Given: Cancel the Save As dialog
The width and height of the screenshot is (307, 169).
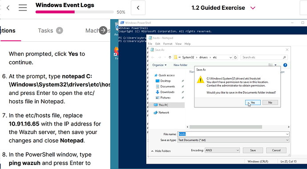Looking at the screenshot, I should 276,150.
